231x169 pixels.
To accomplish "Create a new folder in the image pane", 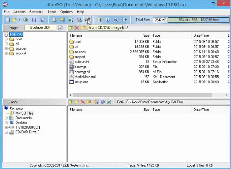I will point(83,27).
